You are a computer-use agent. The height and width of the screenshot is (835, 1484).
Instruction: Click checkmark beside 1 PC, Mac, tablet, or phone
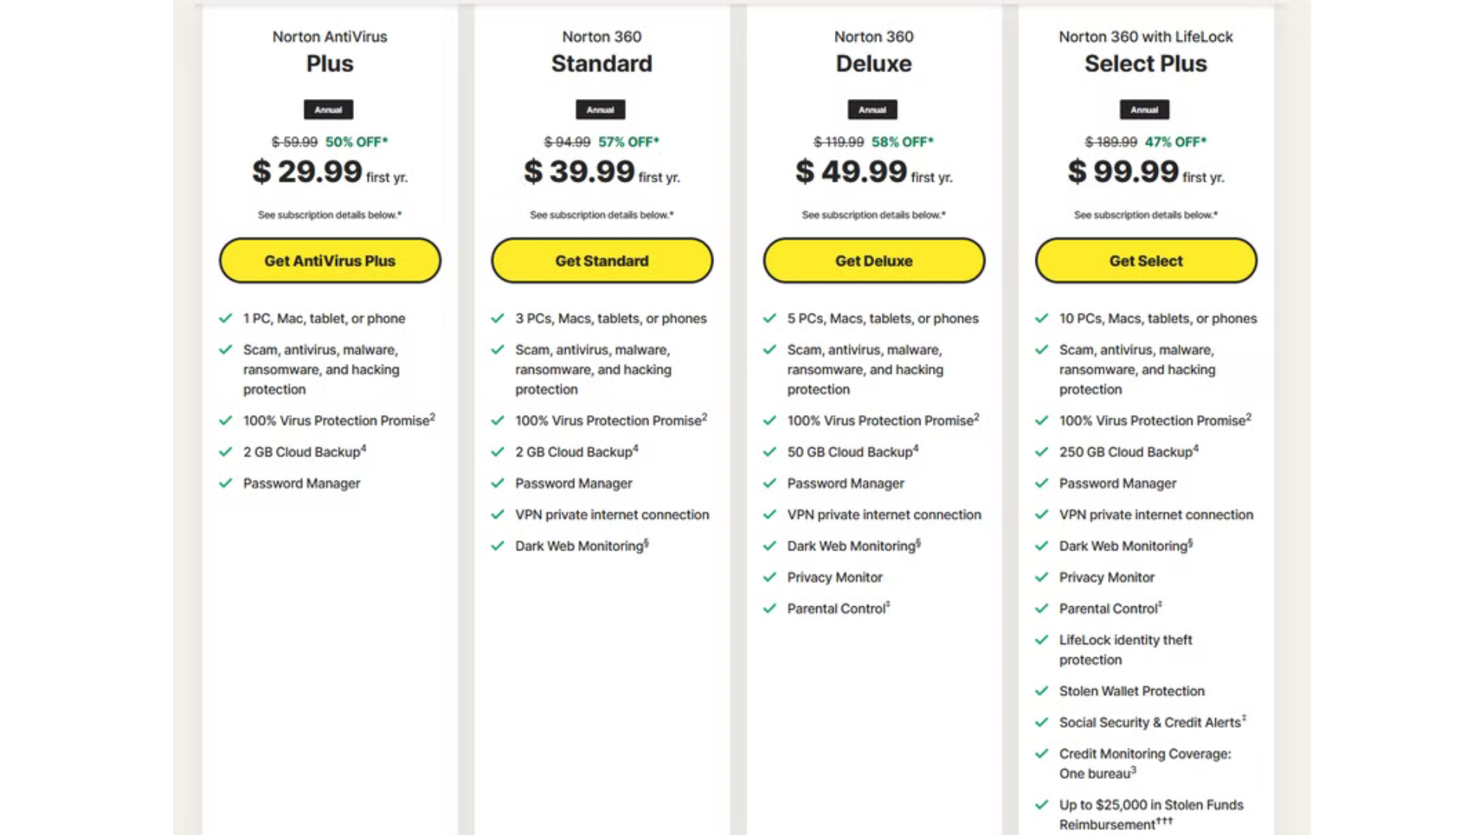tap(226, 319)
